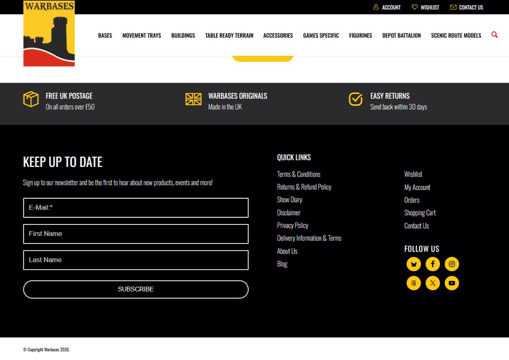Open the Shopping Cart footer link

coord(420,213)
